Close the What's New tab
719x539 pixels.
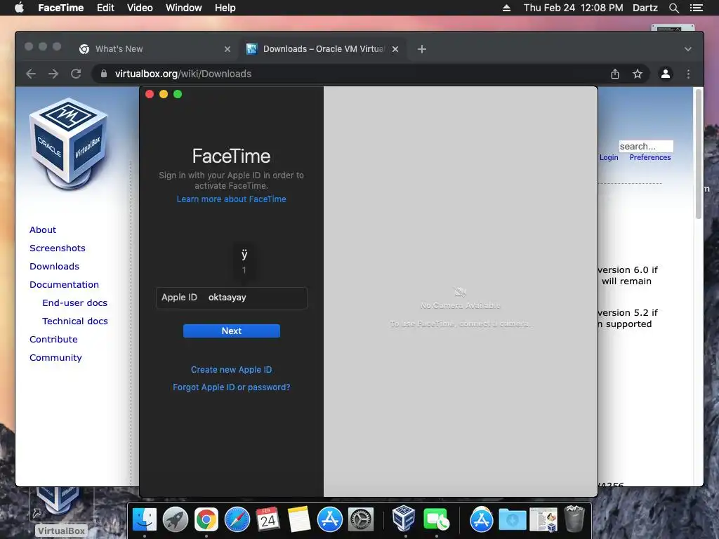point(227,49)
